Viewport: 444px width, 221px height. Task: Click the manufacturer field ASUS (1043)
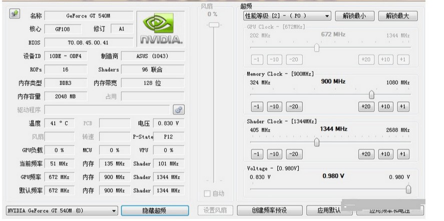pyautogui.click(x=153, y=56)
